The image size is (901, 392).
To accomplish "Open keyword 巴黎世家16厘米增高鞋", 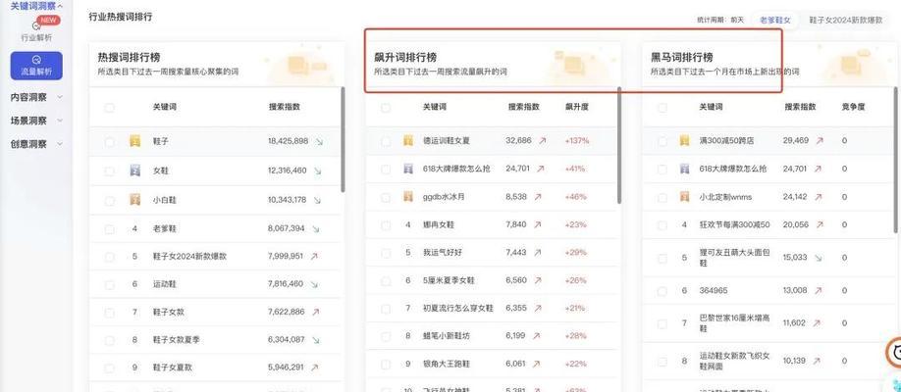I will [734, 323].
